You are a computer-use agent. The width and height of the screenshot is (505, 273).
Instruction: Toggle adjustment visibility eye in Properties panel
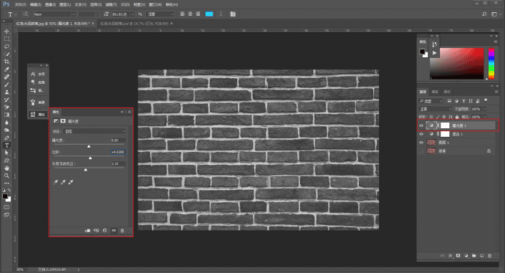pyautogui.click(x=114, y=231)
